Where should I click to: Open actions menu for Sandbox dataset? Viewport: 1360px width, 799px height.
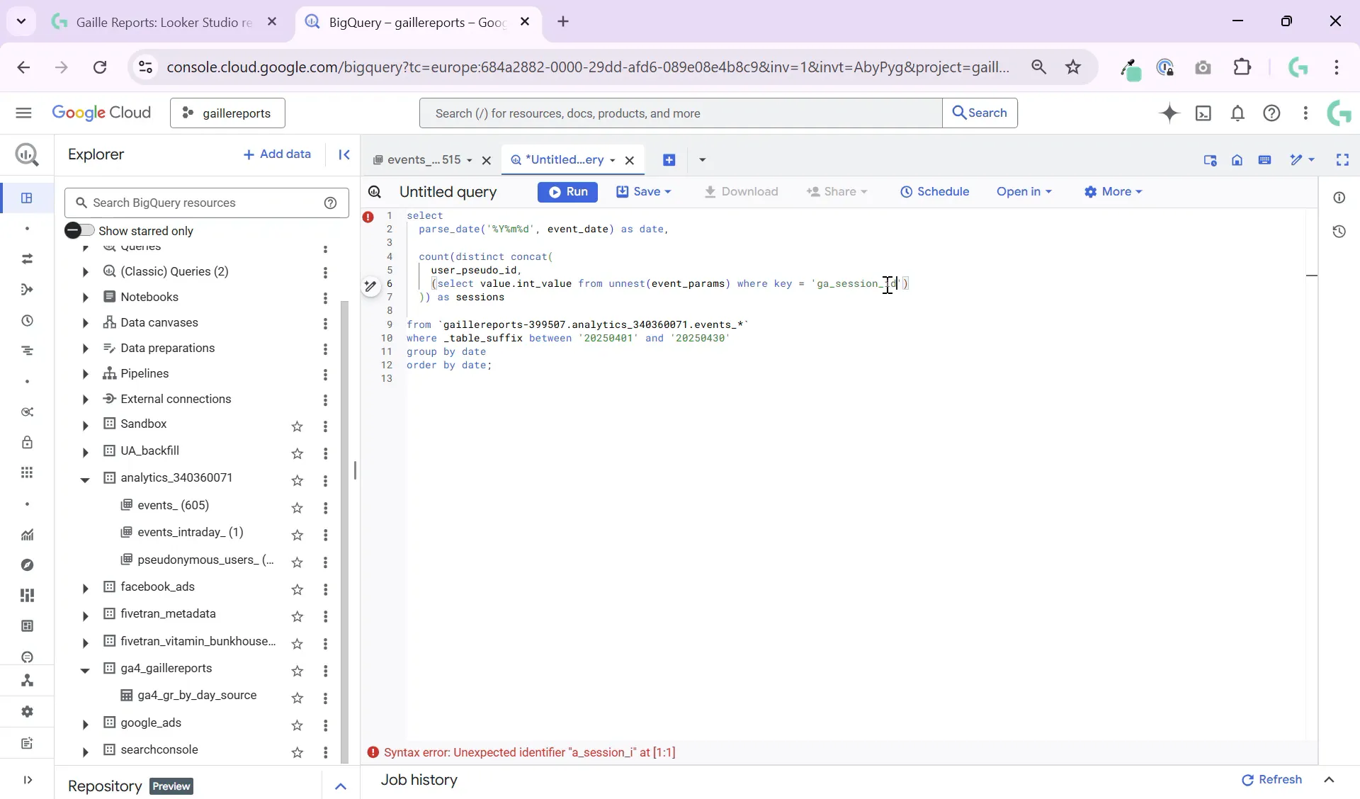[325, 426]
